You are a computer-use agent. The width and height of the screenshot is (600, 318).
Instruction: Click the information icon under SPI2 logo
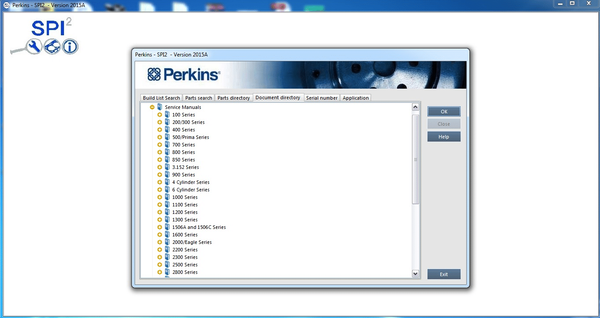click(x=70, y=46)
